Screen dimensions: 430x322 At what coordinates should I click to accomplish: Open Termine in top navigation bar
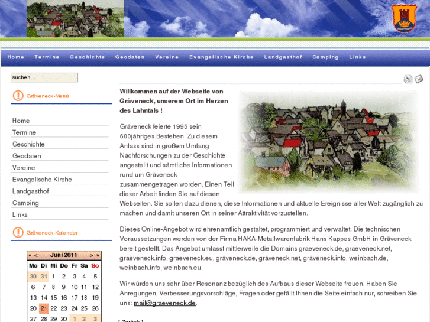point(47,57)
